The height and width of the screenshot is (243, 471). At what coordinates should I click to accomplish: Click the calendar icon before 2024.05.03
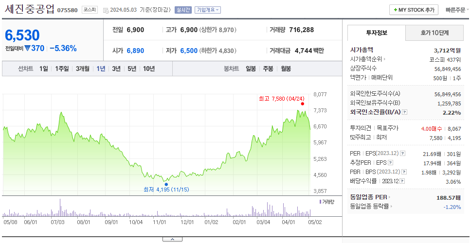click(106, 10)
